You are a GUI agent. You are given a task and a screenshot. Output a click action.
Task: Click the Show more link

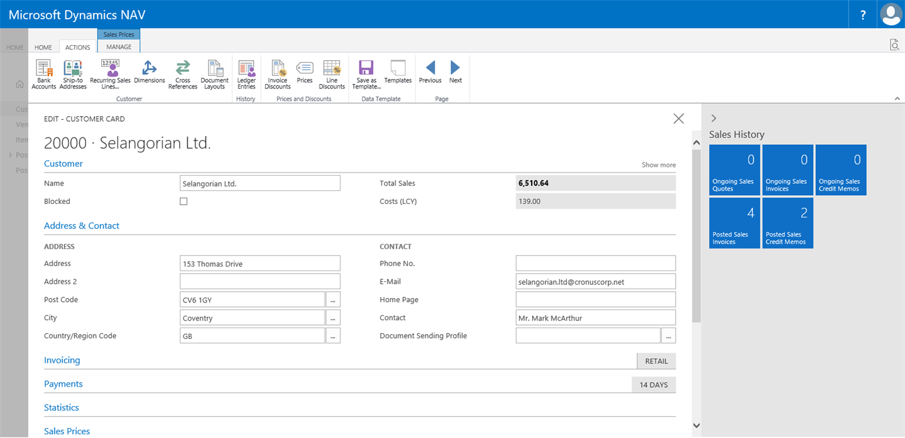[x=658, y=165]
